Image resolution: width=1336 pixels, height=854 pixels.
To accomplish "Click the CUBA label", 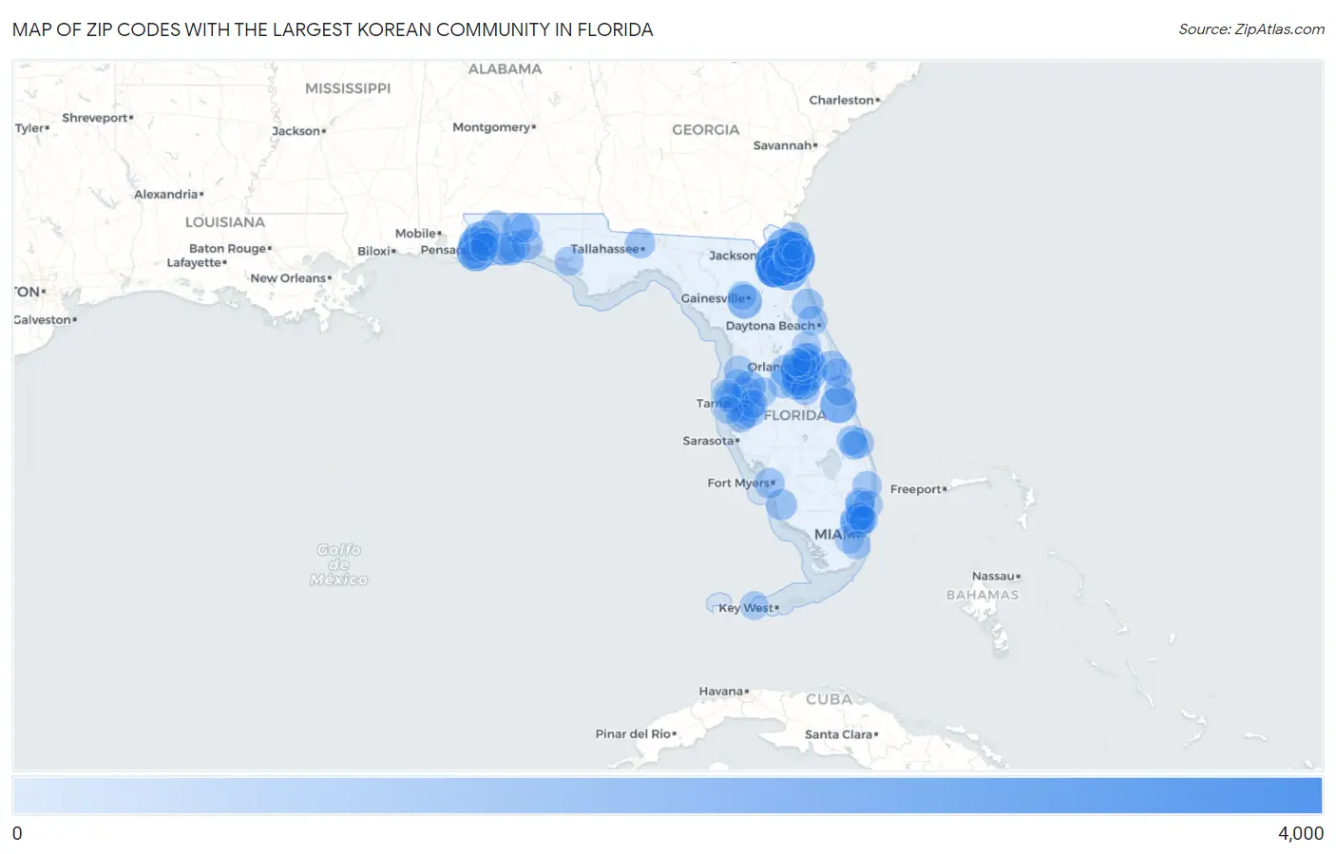I will coord(829,699).
